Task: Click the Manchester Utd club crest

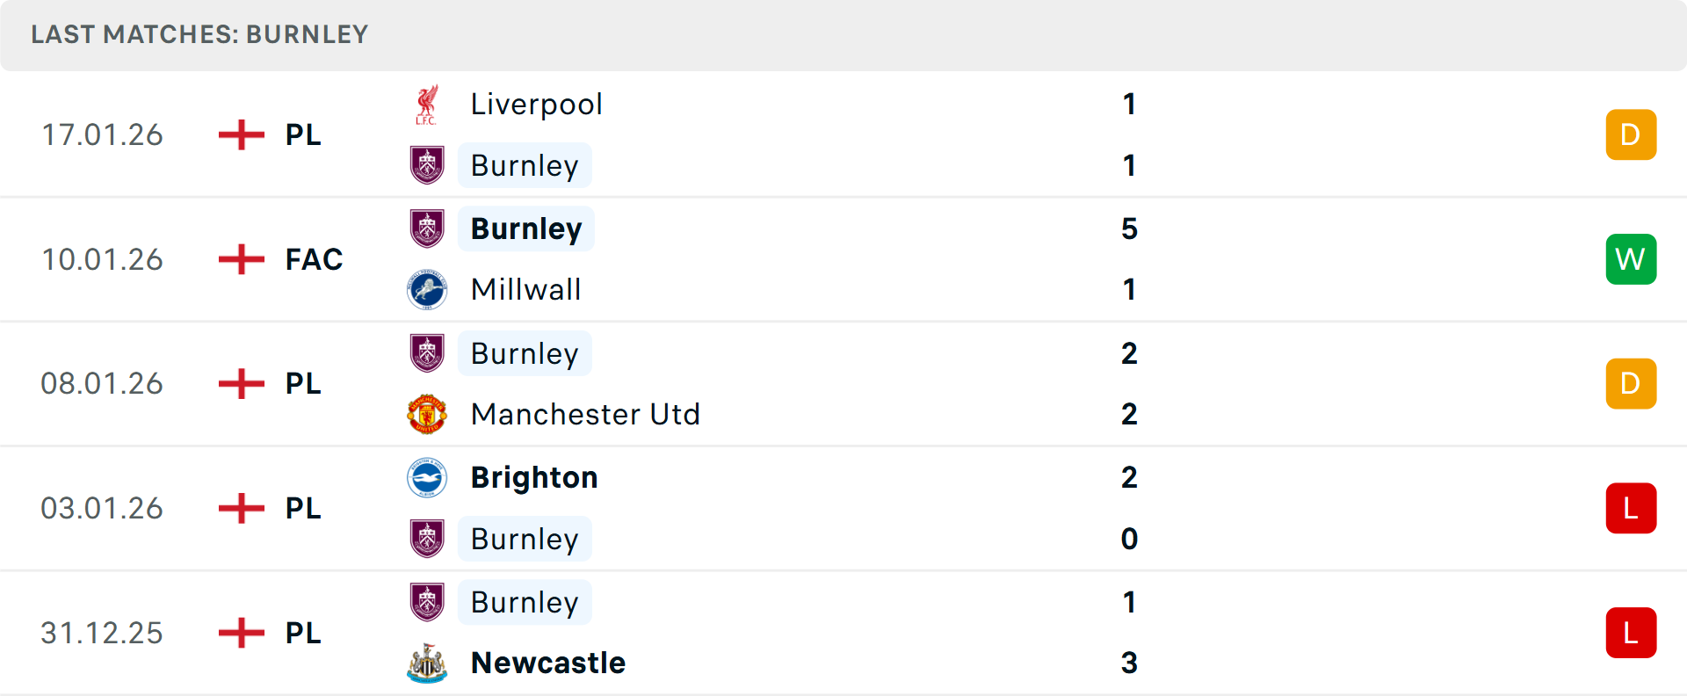Action: (x=427, y=414)
